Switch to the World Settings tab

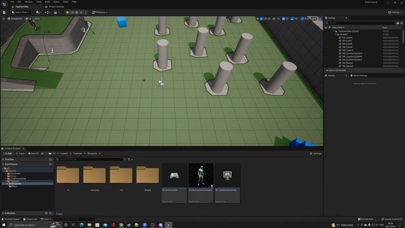tap(359, 75)
